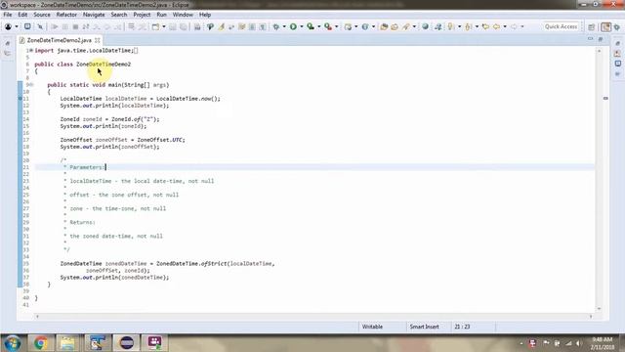The image size is (625, 352).
Task: Toggle Skip All Breakpoints icon
Action: click(40, 26)
